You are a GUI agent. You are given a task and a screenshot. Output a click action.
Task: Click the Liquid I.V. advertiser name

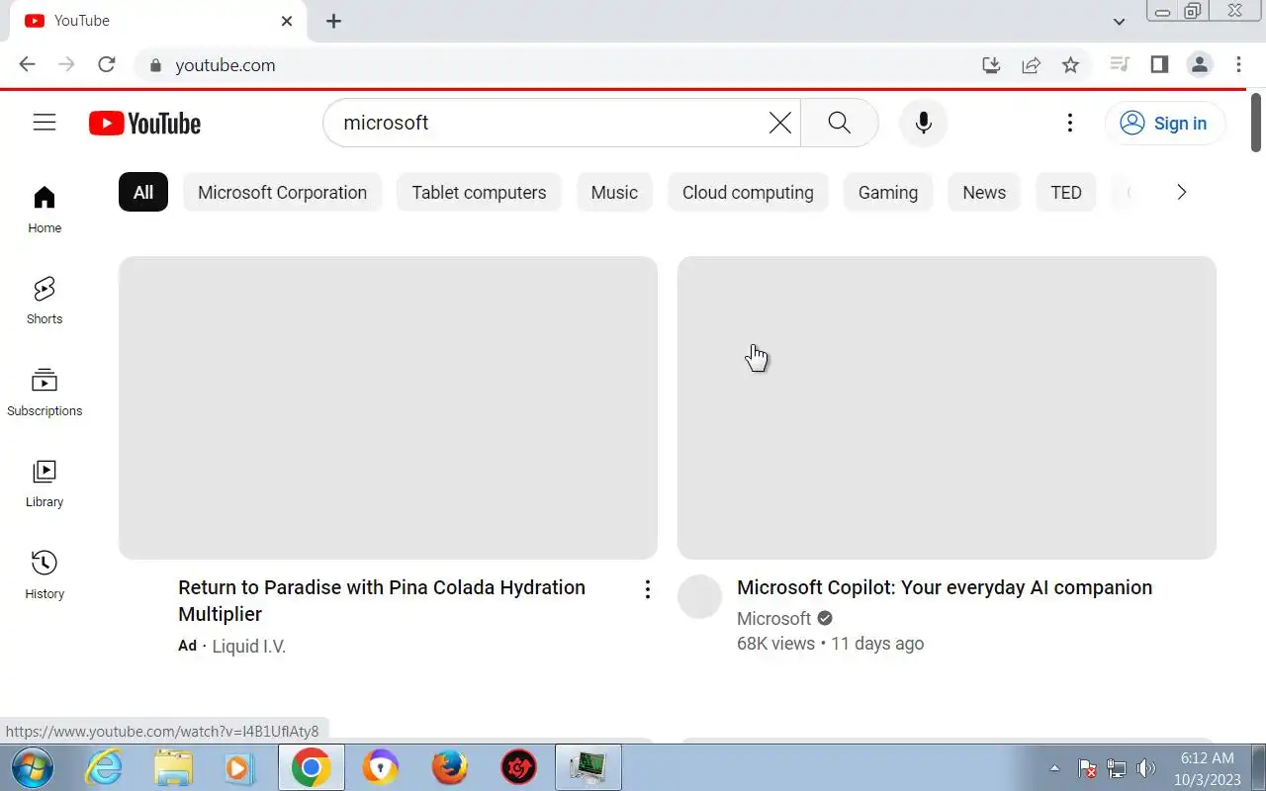point(249,646)
